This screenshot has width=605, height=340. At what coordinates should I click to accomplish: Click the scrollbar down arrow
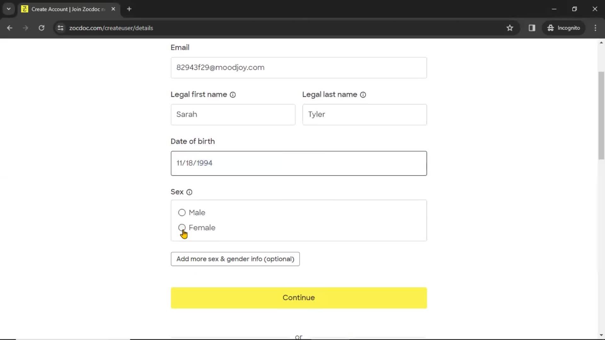click(601, 335)
